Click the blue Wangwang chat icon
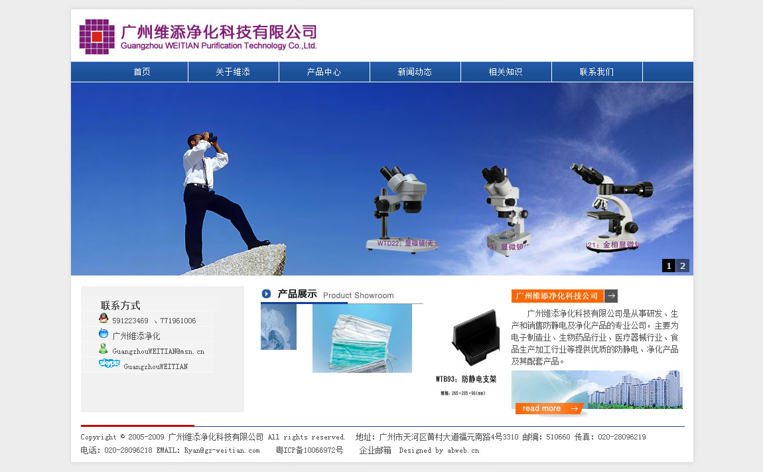The height and width of the screenshot is (472, 763). pos(103,334)
